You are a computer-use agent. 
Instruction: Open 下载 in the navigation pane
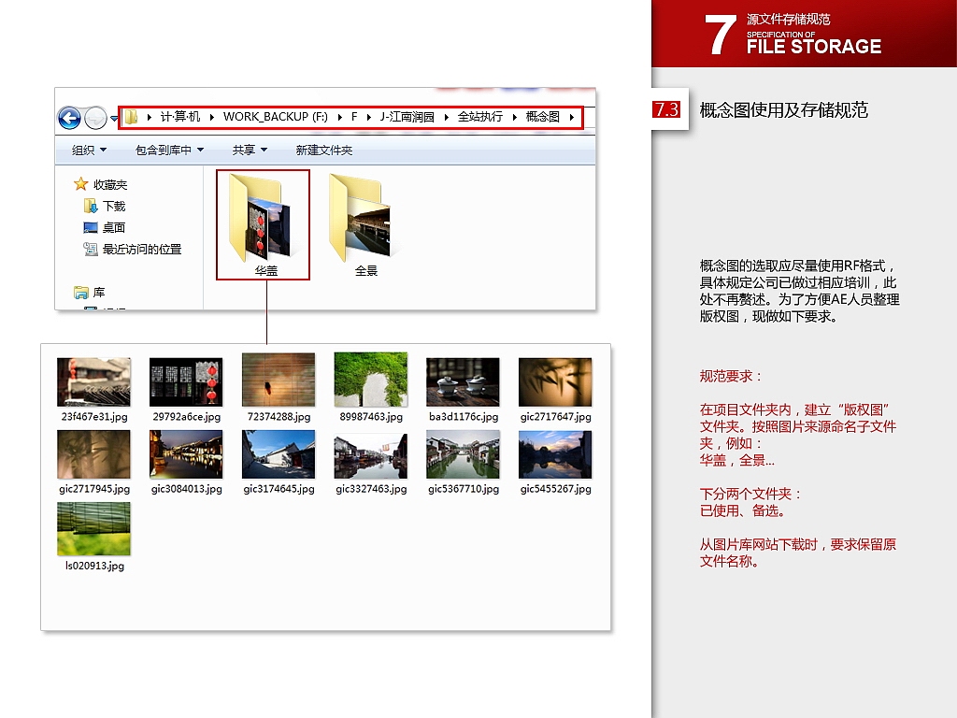(105, 207)
